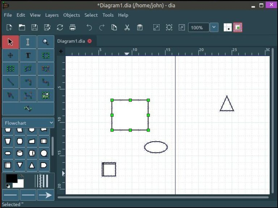The width and height of the screenshot is (278, 208).
Task: Swap foreground and background colors arrow
Action: tap(22, 176)
